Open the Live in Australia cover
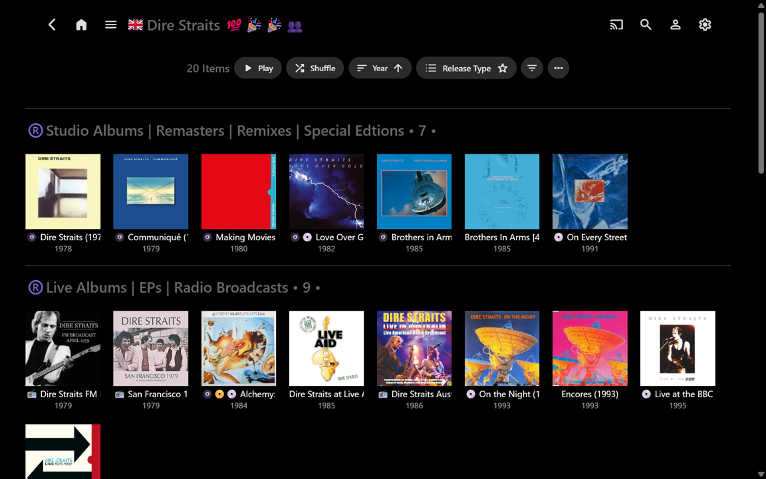The image size is (766, 479). [x=414, y=349]
